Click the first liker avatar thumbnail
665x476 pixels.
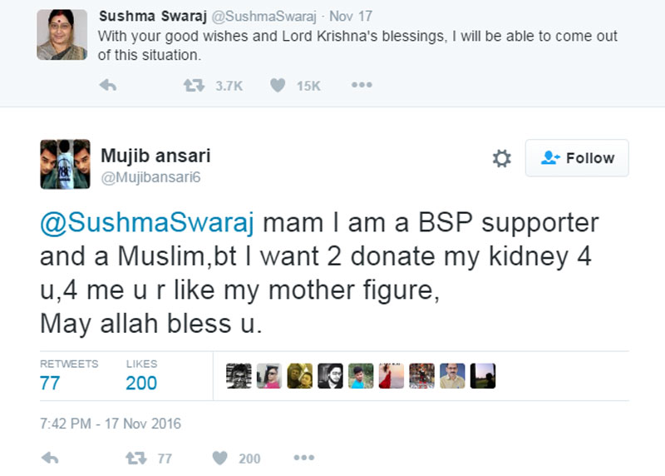pos(238,376)
